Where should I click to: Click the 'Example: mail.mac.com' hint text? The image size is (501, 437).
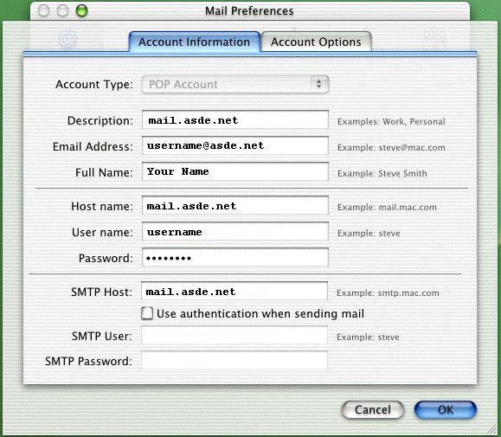[387, 208]
